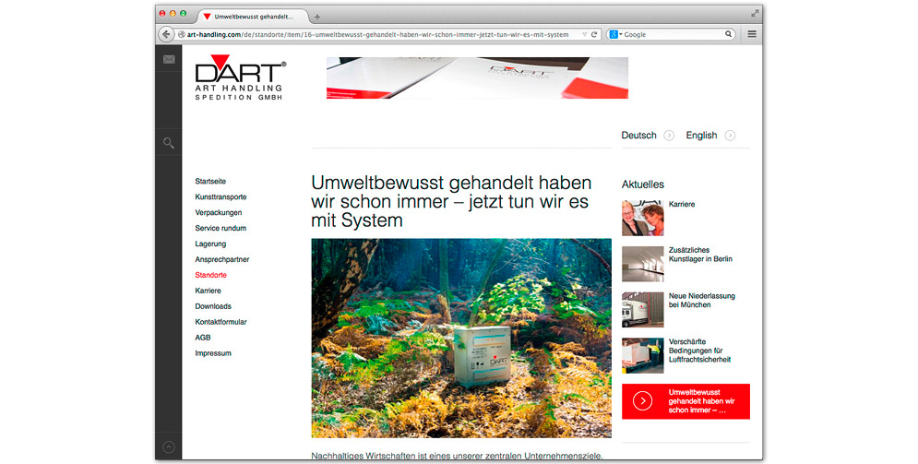Select the Umweltbewusst gehandelt browser tab
The image size is (918, 464).
(251, 17)
